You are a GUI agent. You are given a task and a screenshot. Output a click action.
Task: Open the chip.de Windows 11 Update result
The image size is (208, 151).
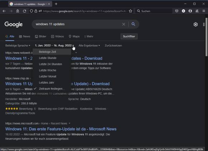pos(57,84)
